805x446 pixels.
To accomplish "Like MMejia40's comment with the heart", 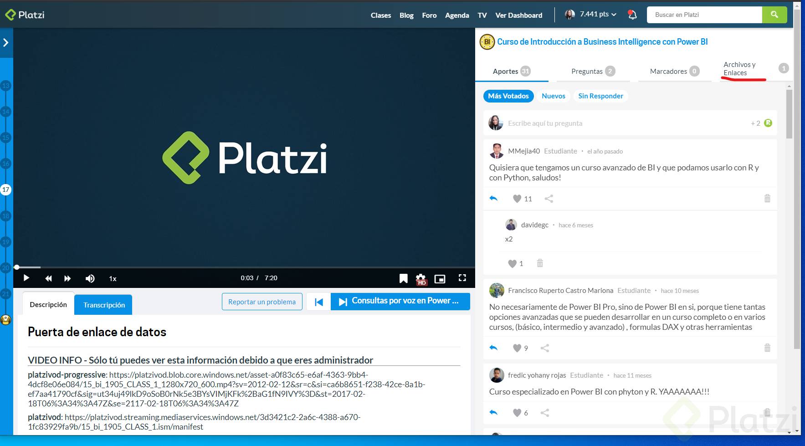I will (517, 198).
